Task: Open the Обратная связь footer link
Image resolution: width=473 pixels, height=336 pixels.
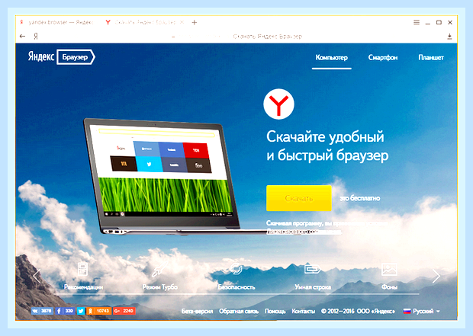Action: 239,312
